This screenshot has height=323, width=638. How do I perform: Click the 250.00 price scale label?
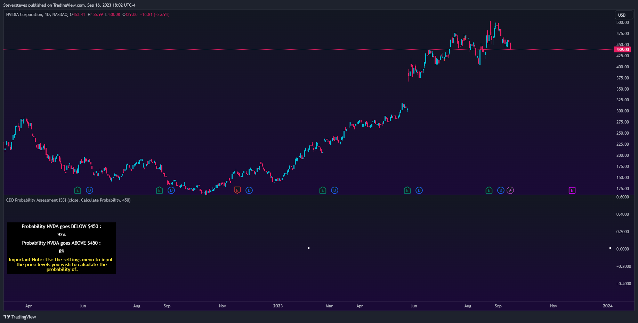point(622,133)
